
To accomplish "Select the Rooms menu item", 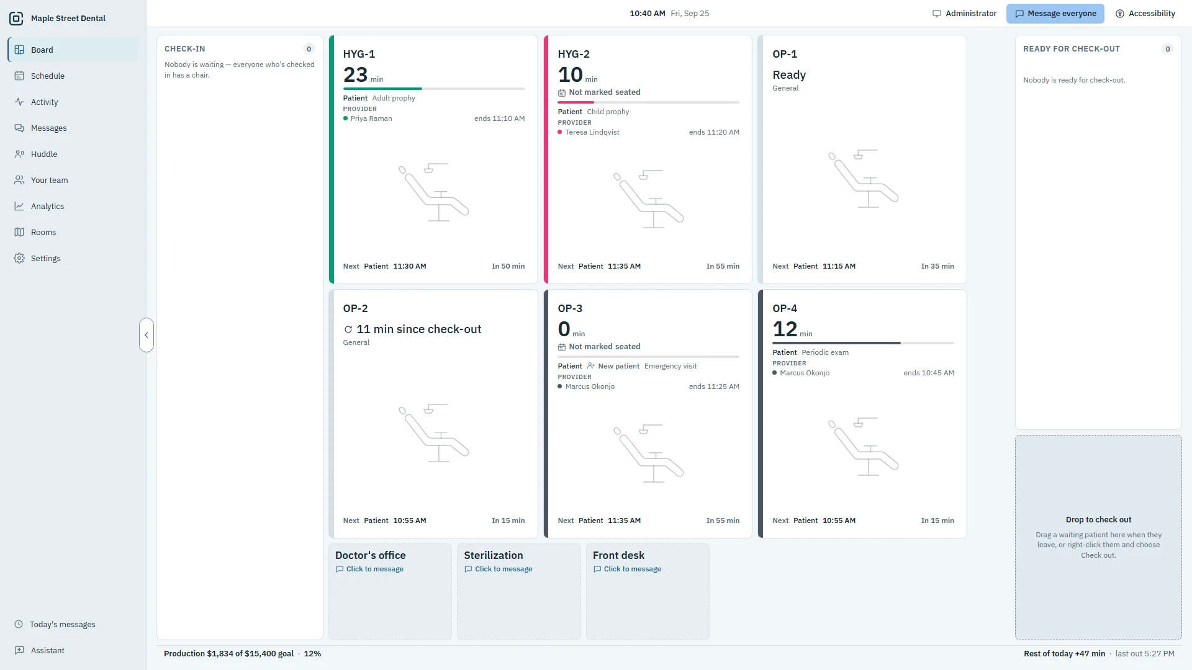I will 73,232.
